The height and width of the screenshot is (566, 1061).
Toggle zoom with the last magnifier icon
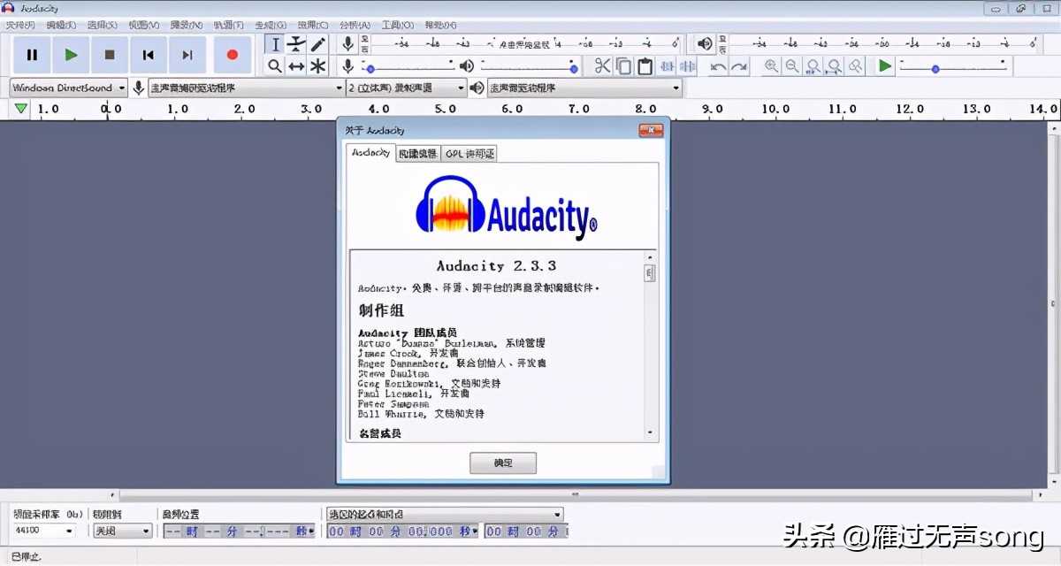coord(855,66)
